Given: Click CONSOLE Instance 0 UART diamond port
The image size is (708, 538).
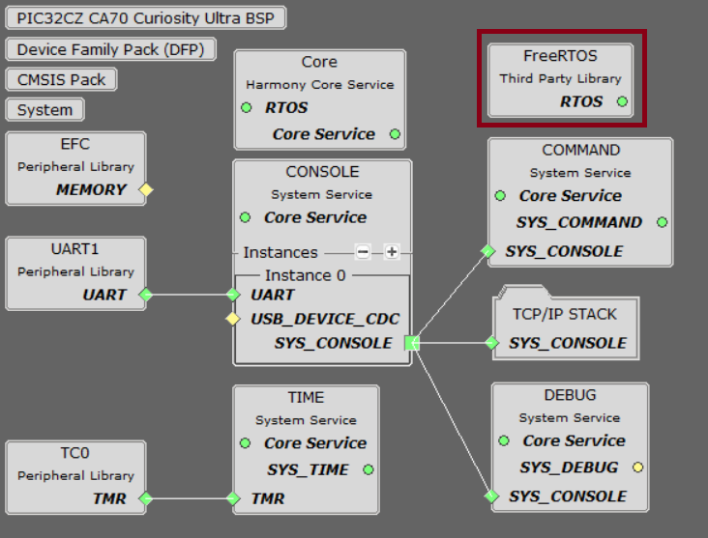Looking at the screenshot, I should [233, 295].
